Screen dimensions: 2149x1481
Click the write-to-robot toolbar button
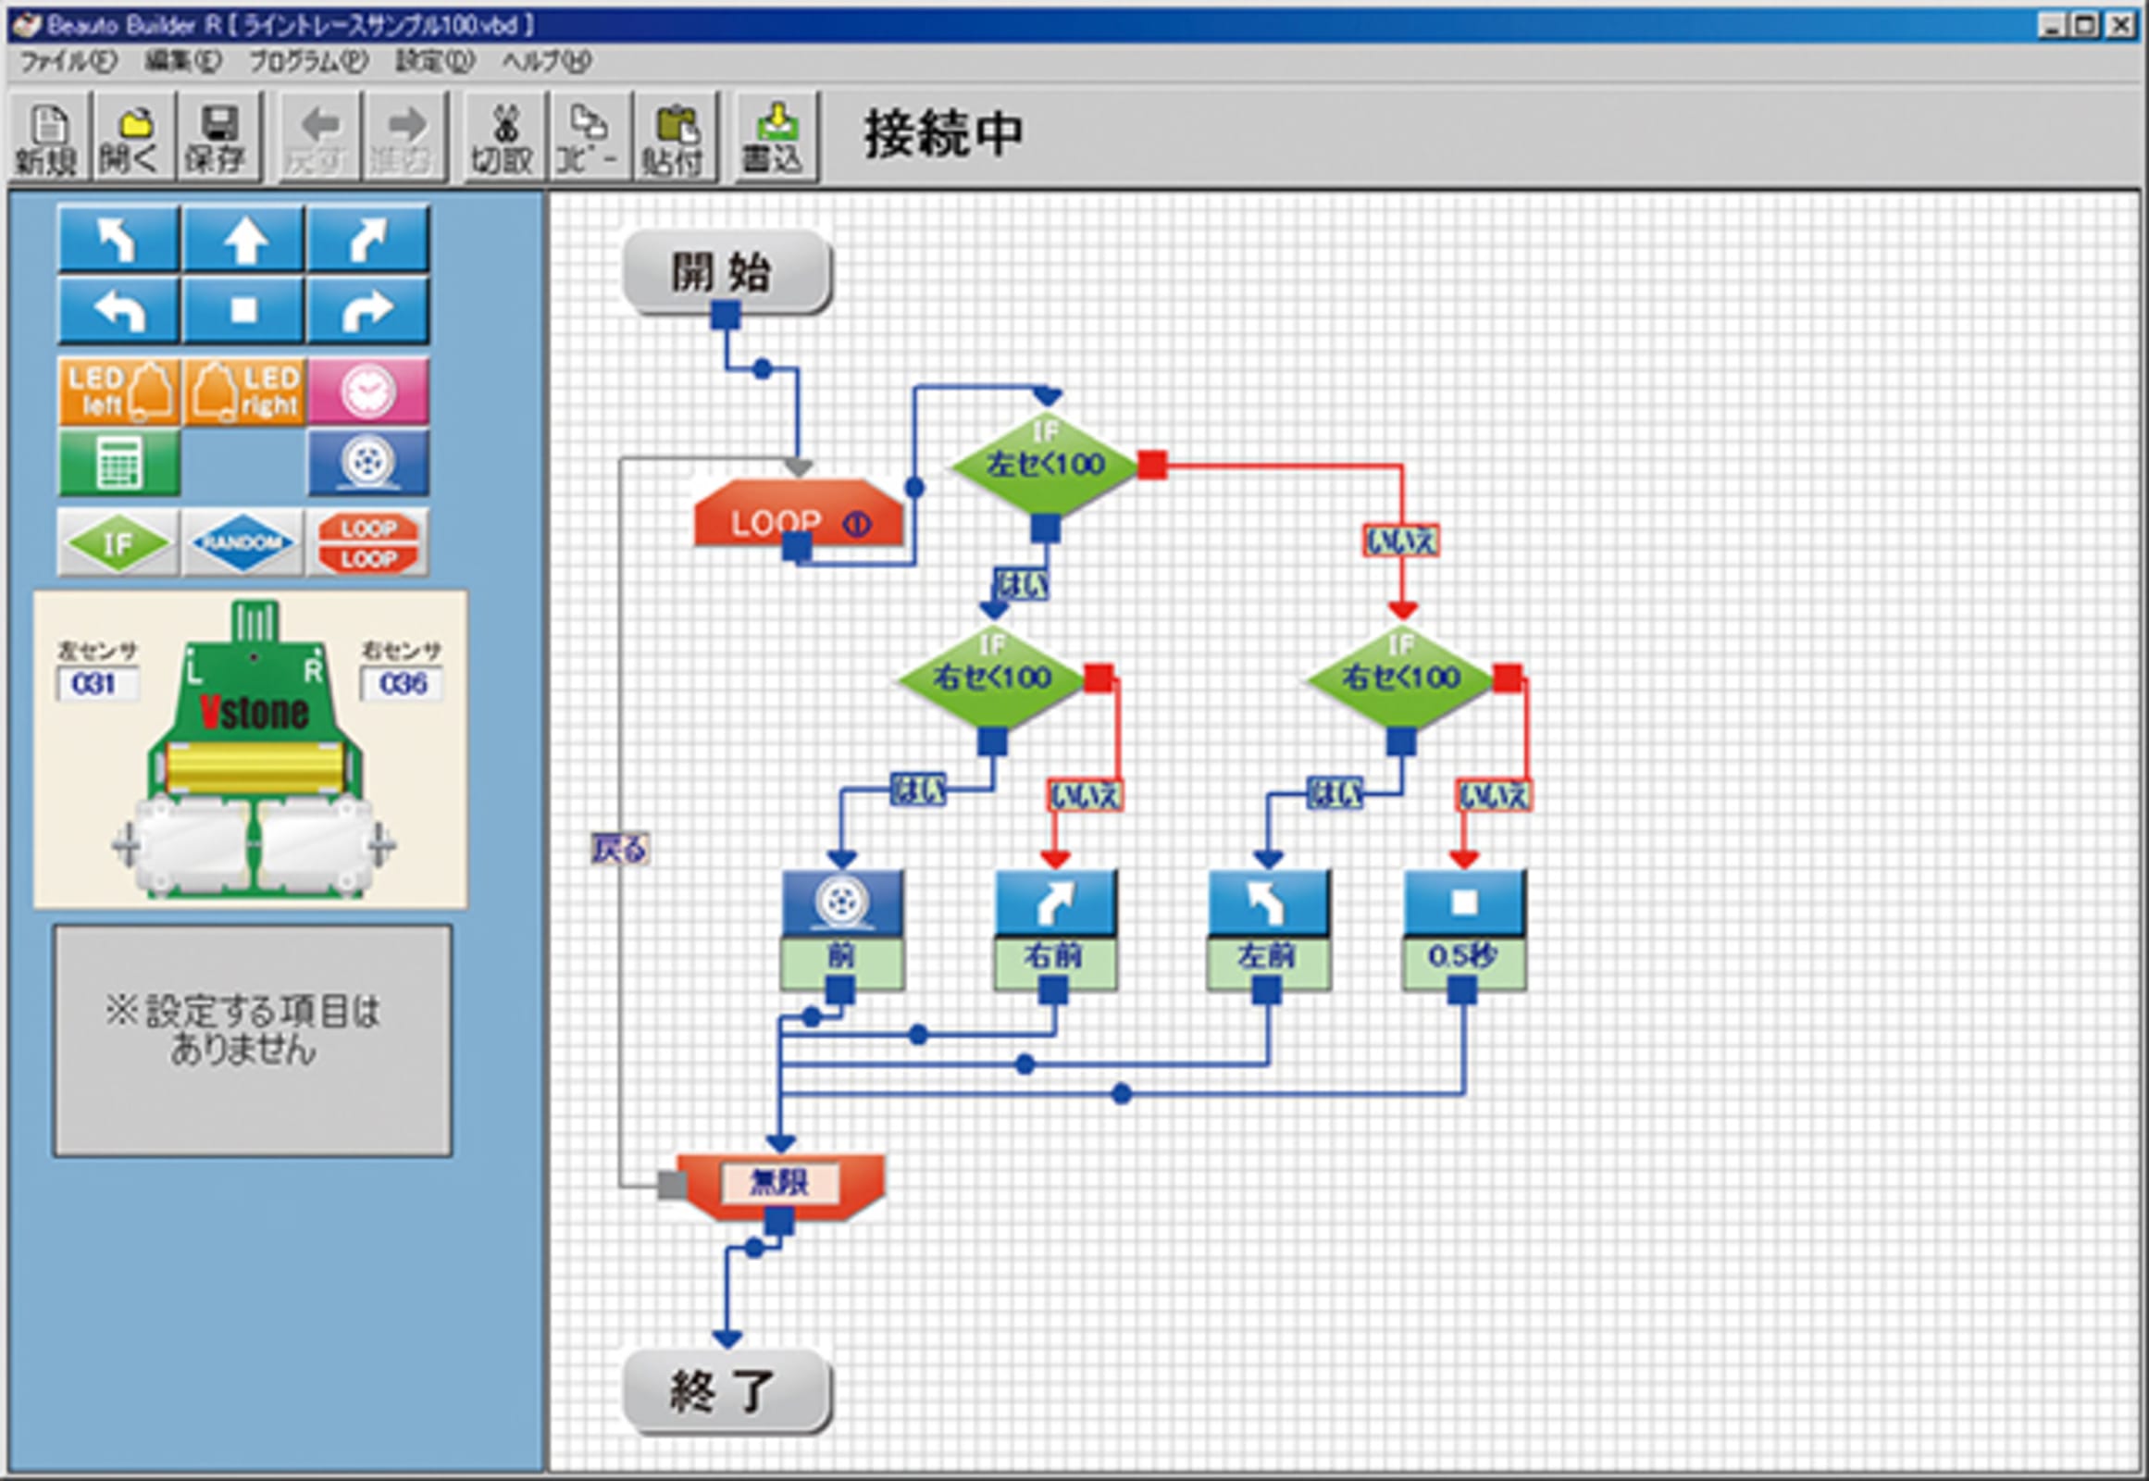pyautogui.click(x=775, y=138)
